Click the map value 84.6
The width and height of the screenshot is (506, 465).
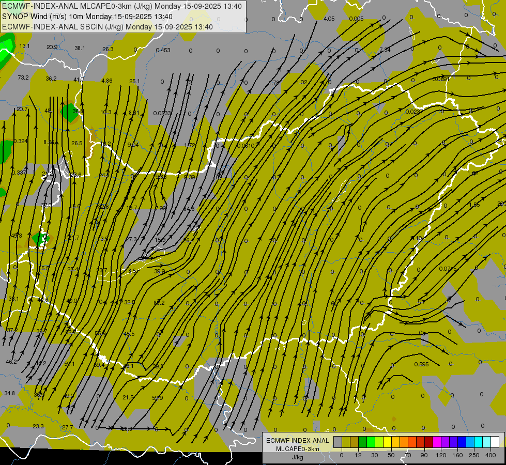coord(189,209)
